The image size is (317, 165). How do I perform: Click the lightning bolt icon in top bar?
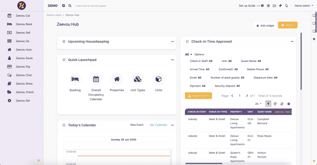click(x=280, y=6)
